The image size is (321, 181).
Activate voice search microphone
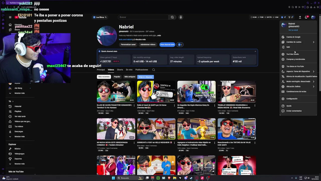[x=181, y=17]
